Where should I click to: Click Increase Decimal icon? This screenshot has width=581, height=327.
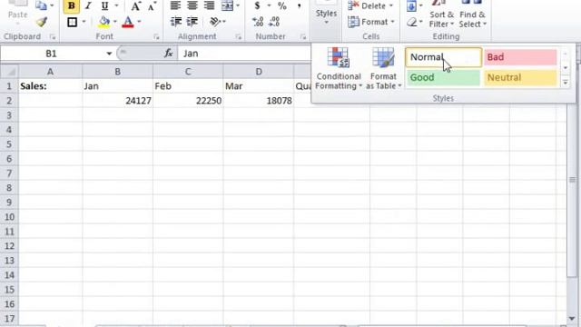(258, 22)
